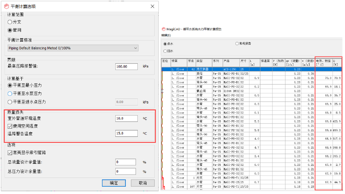Select 回水 radio in report window
The width and height of the screenshot is (345, 194).
pyautogui.click(x=165, y=51)
